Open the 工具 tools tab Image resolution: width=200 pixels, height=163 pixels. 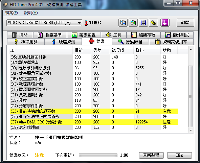[x=113, y=35]
